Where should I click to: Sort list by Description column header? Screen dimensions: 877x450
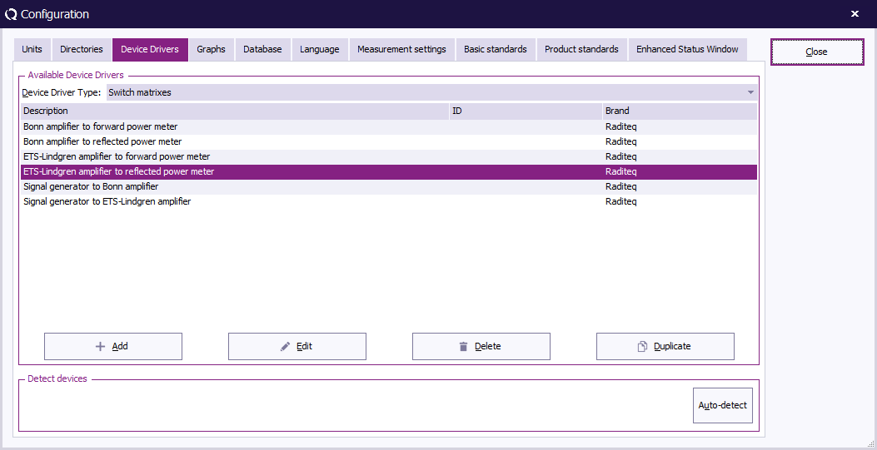(x=233, y=111)
